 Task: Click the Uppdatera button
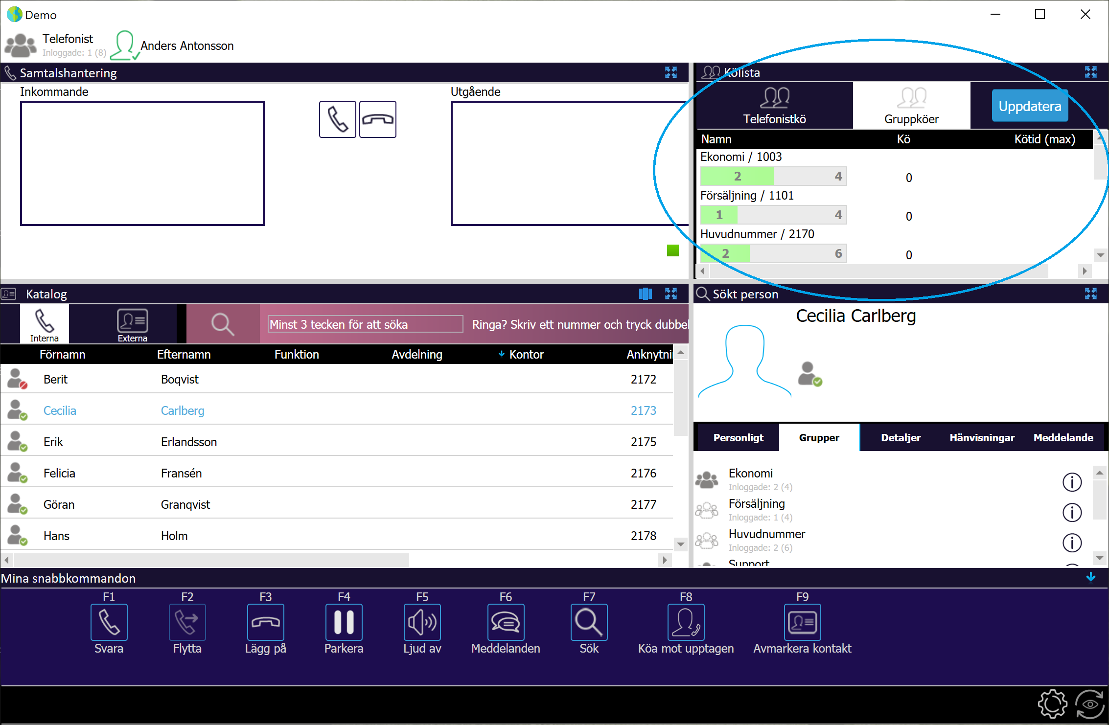1030,106
